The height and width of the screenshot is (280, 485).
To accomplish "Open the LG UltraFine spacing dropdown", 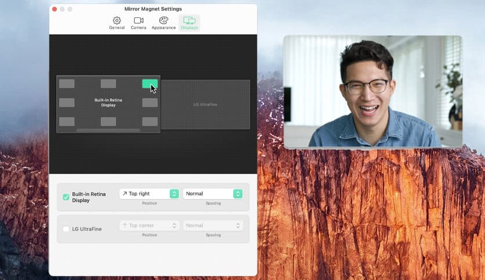I will (x=213, y=226).
